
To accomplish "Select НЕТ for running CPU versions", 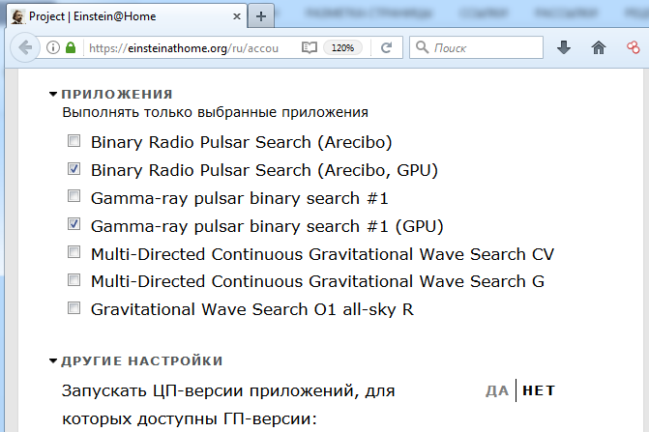I will coord(539,390).
